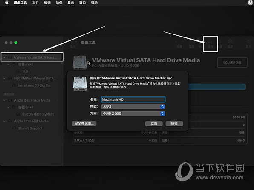The height and width of the screenshot is (190, 254).
Task: Collapse the Apple disk image Media row
Action: pos(4,100)
